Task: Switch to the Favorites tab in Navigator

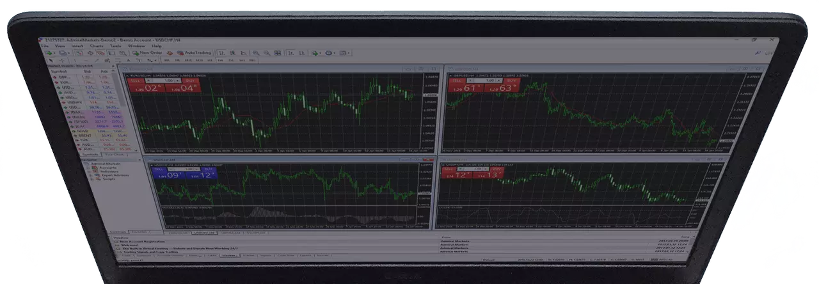Action: click(x=139, y=231)
